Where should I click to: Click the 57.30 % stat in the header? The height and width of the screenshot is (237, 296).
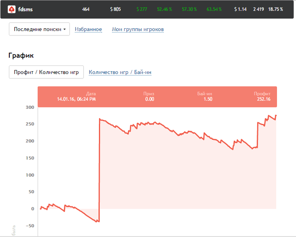pos(189,9)
